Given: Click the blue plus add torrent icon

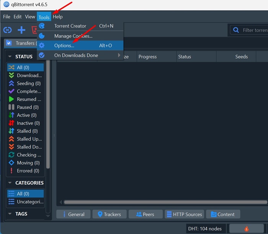Looking at the screenshot, I should (x=21, y=30).
